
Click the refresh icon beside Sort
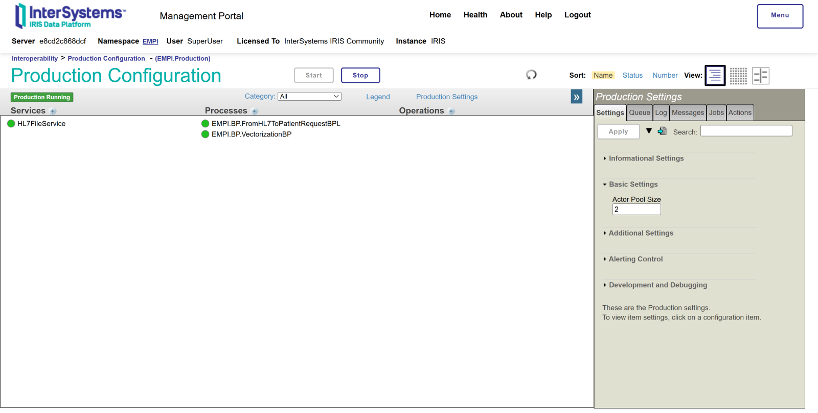point(531,75)
